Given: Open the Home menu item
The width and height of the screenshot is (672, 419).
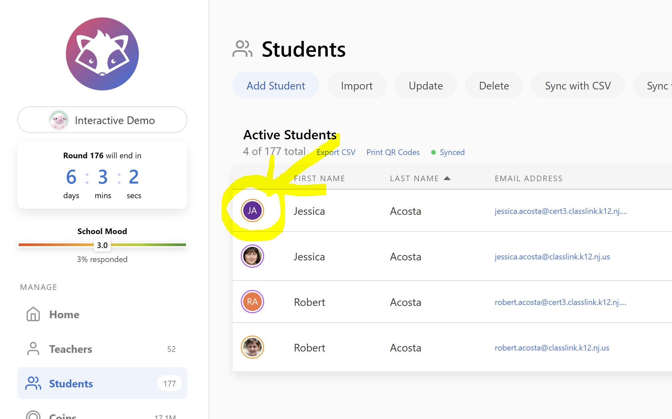Looking at the screenshot, I should click(x=64, y=314).
